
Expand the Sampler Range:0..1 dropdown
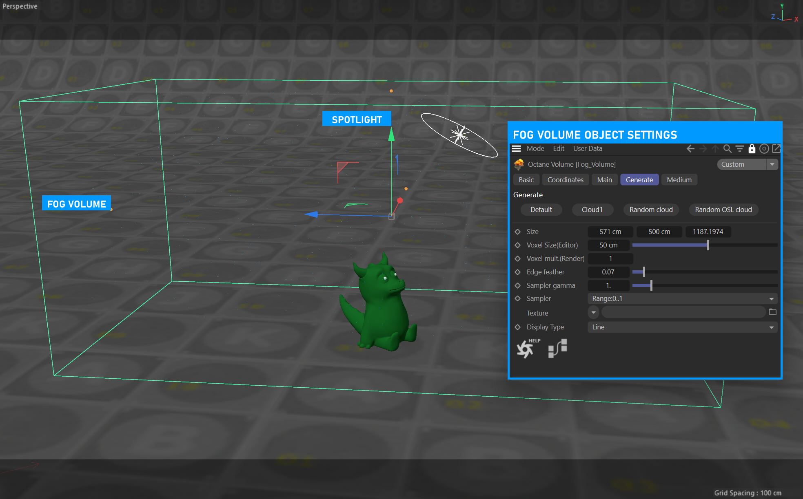click(682, 299)
